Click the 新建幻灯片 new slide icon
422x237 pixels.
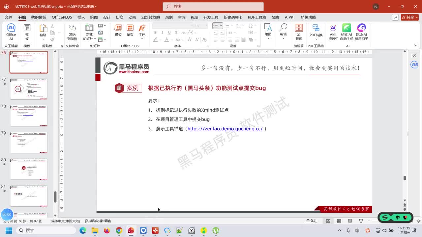coord(89,28)
